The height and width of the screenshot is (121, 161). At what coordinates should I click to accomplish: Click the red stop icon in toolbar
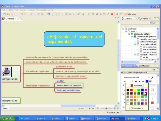pos(112,14)
